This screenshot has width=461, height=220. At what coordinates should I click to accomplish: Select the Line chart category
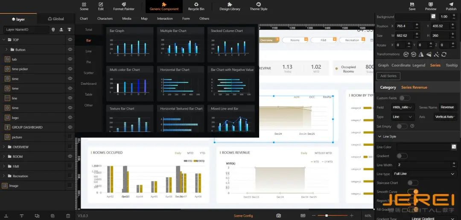pos(88,51)
